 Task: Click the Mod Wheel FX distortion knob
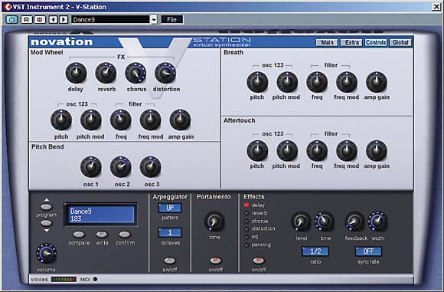165,73
